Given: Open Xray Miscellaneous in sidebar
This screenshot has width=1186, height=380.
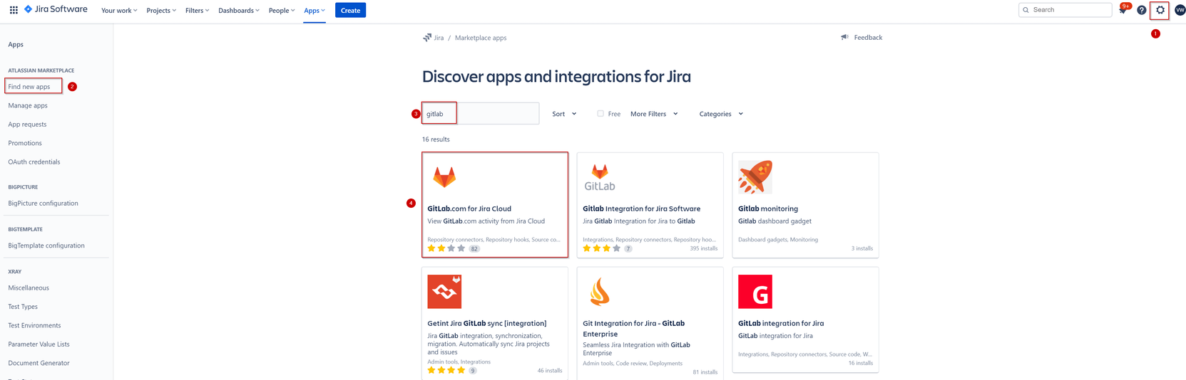Looking at the screenshot, I should click(29, 288).
